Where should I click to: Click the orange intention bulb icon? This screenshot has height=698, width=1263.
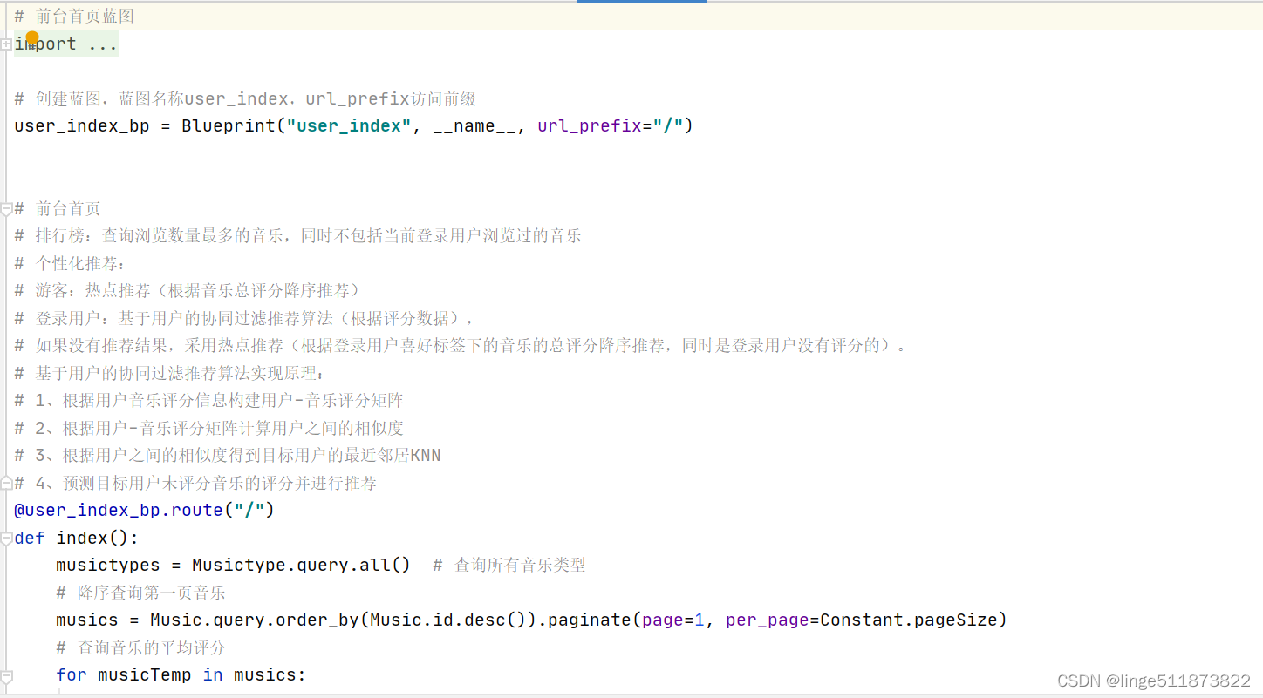coord(32,38)
